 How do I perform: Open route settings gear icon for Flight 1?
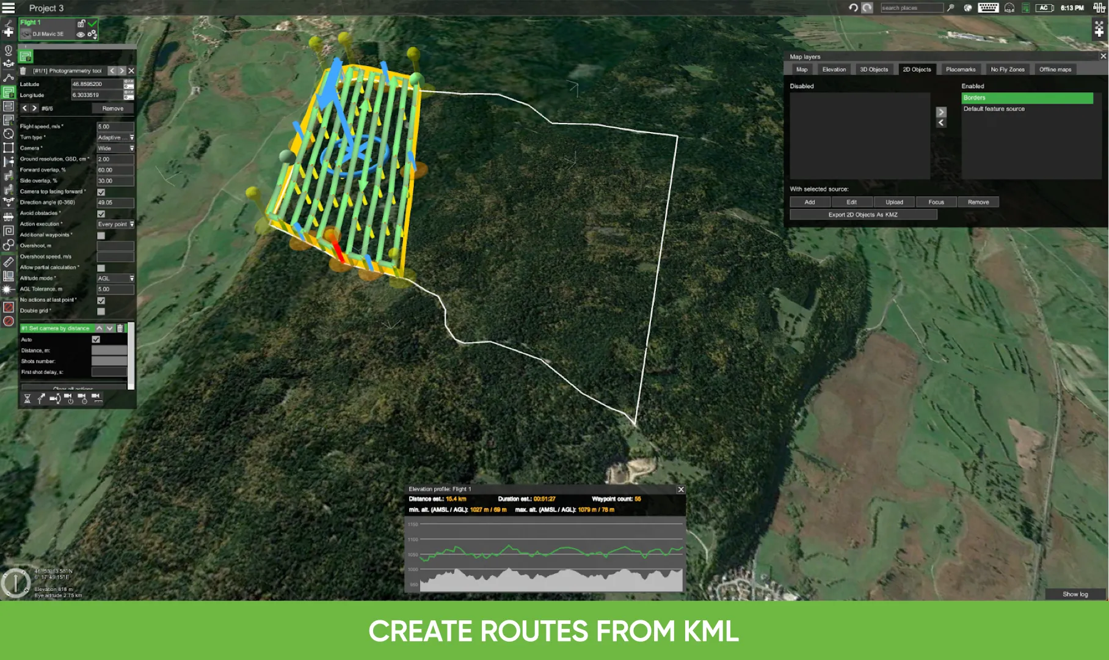(92, 34)
